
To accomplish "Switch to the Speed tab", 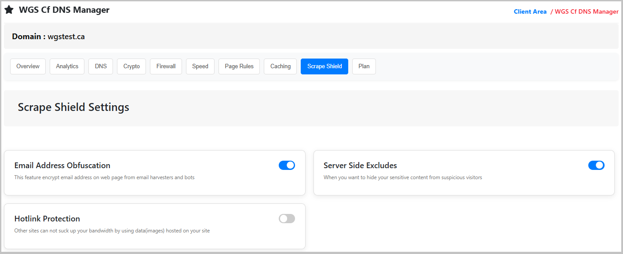I will coord(200,66).
